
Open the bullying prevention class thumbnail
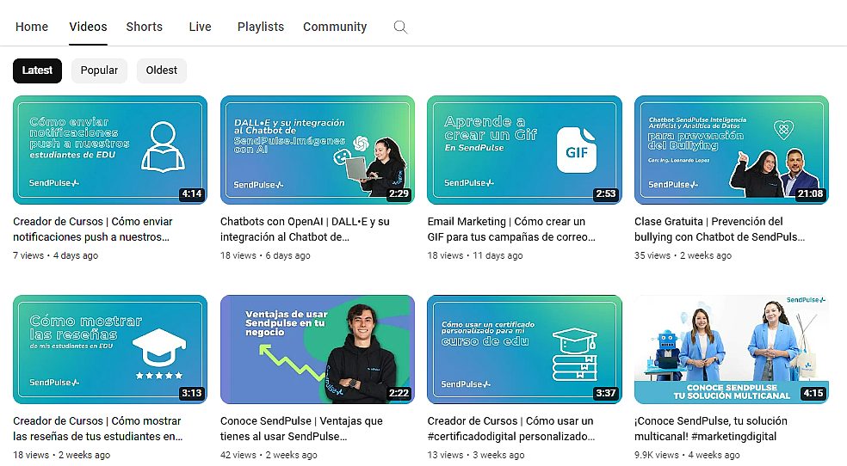click(732, 150)
